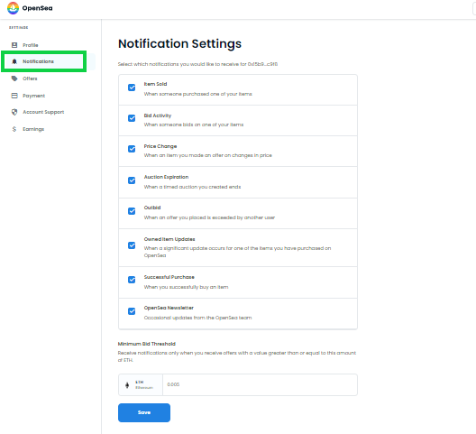The width and height of the screenshot is (476, 434).
Task: Toggle the Bid Activity checkbox
Action: pos(132,118)
